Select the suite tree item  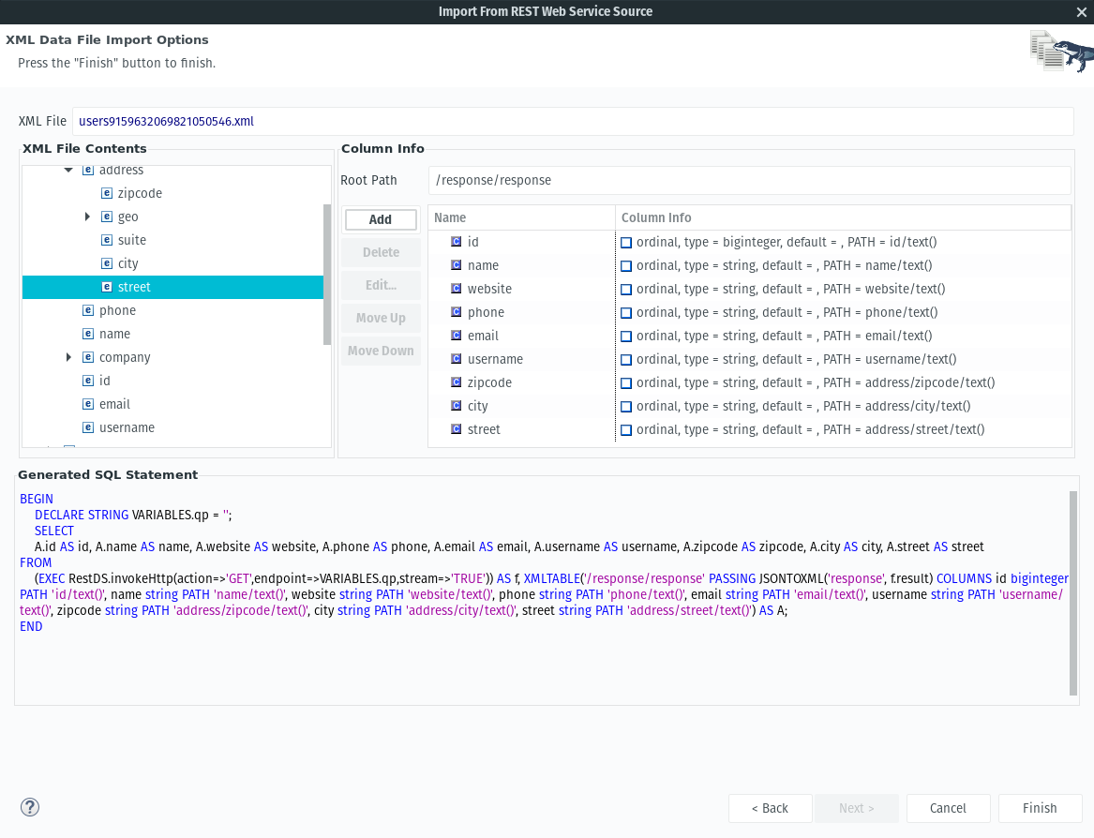[132, 240]
